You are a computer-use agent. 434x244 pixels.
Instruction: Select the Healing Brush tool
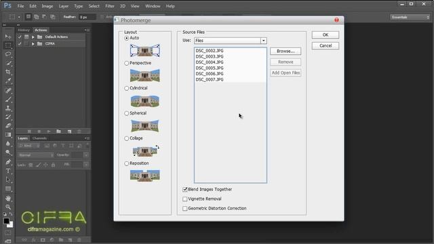tap(8, 90)
